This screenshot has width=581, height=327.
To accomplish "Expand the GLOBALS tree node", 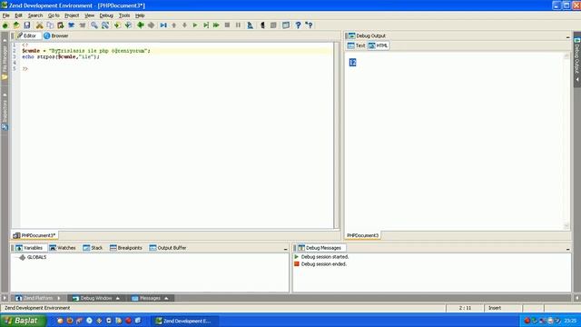I will click(22, 257).
